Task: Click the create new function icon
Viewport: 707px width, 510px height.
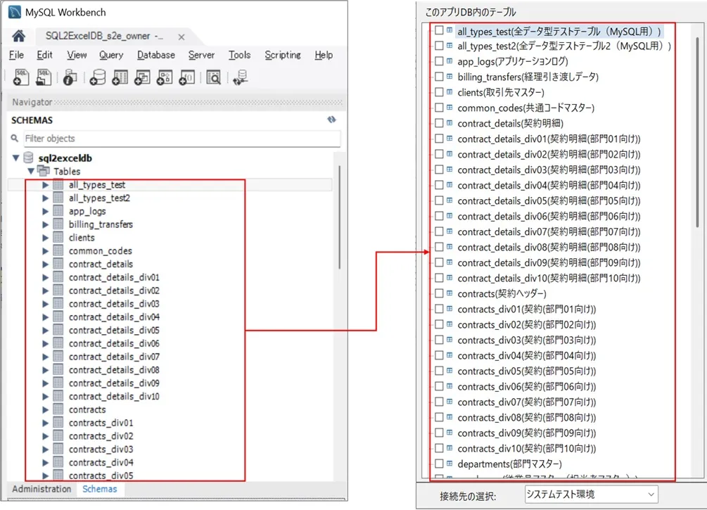Action: tap(186, 77)
